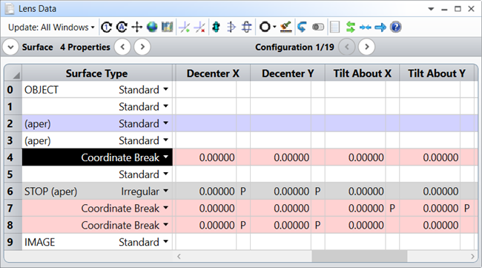
Task: Click the notes page icon in toolbar
Action: point(334,27)
